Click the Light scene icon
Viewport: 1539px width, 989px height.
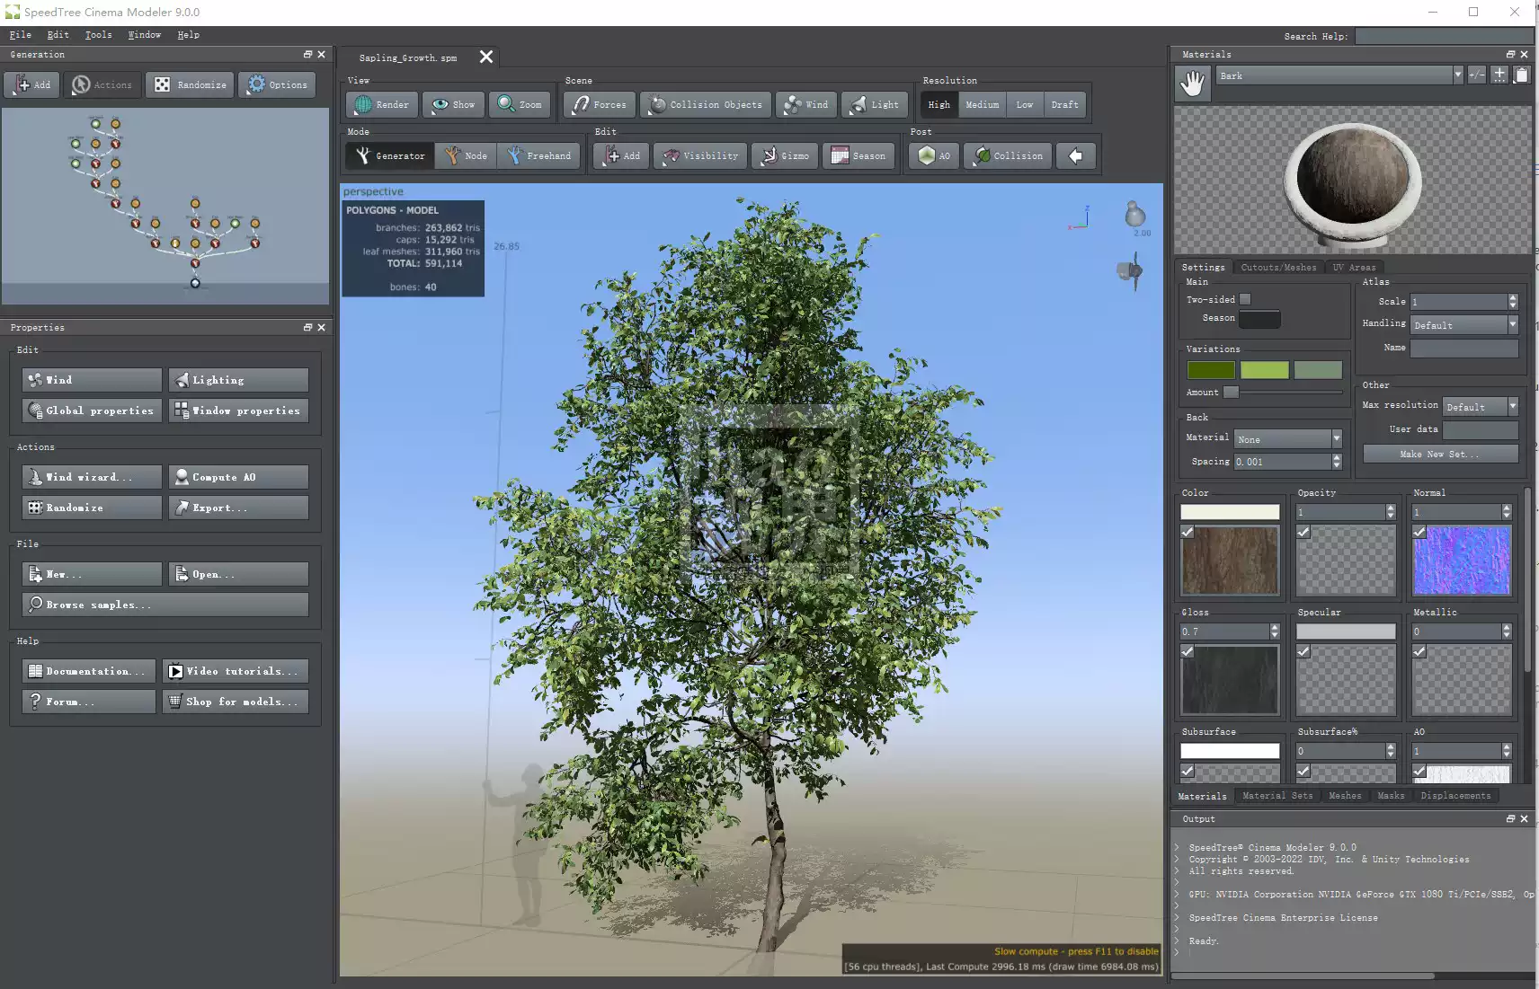pos(874,104)
